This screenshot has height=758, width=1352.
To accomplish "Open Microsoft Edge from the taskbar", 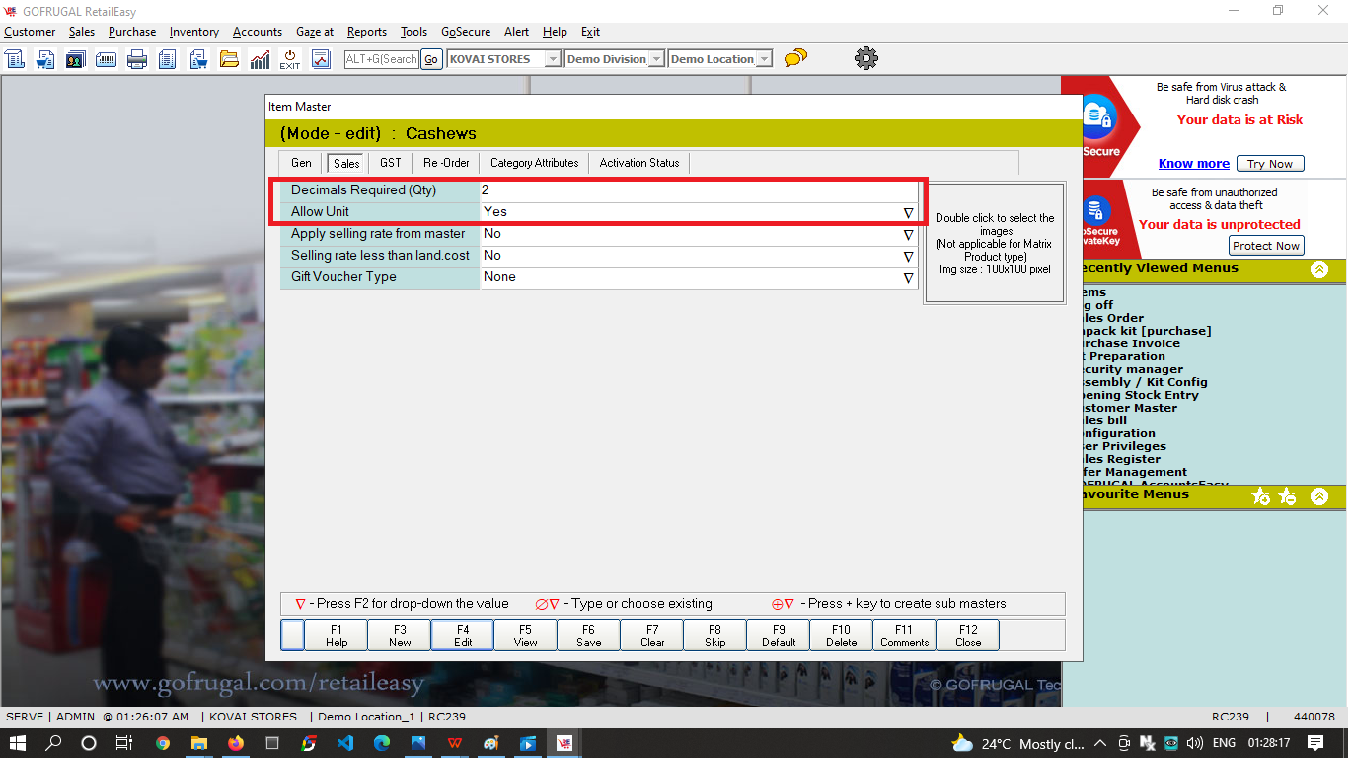I will (381, 743).
